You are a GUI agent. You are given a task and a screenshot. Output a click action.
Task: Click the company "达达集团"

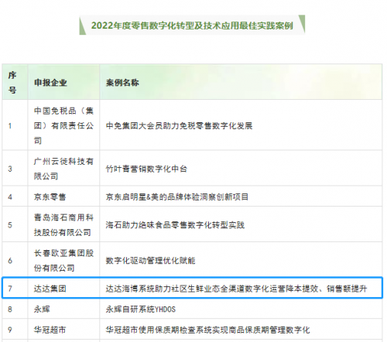pos(50,289)
